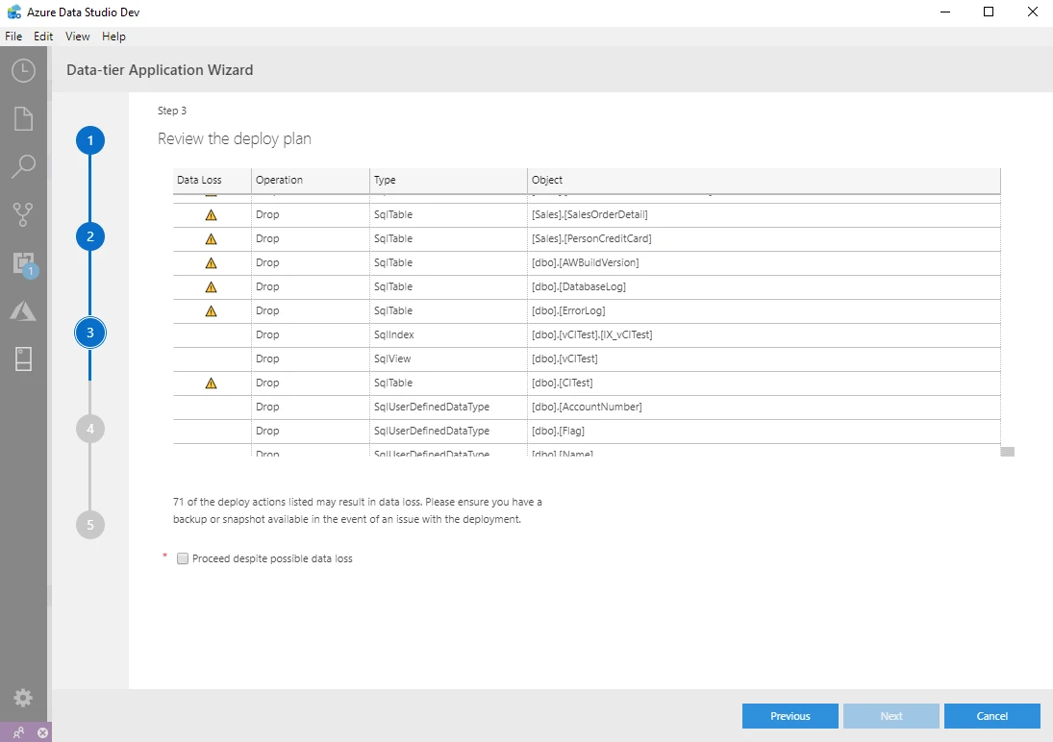The width and height of the screenshot is (1053, 742).
Task: Select wizard step 1 circle
Action: (x=89, y=139)
